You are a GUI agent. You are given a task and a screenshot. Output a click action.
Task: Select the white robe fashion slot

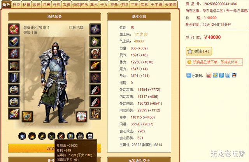[82, 116]
